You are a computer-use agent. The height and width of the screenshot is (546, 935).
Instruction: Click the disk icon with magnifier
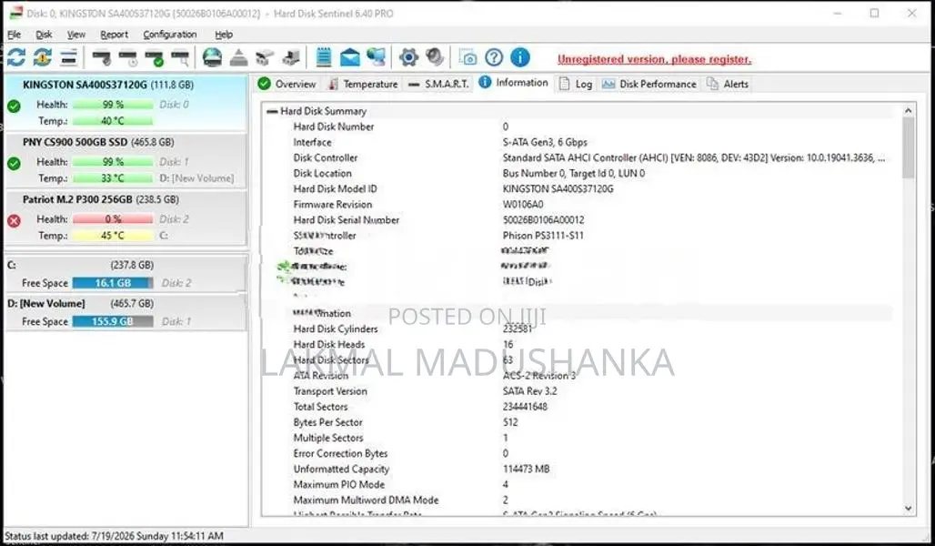pos(180,57)
